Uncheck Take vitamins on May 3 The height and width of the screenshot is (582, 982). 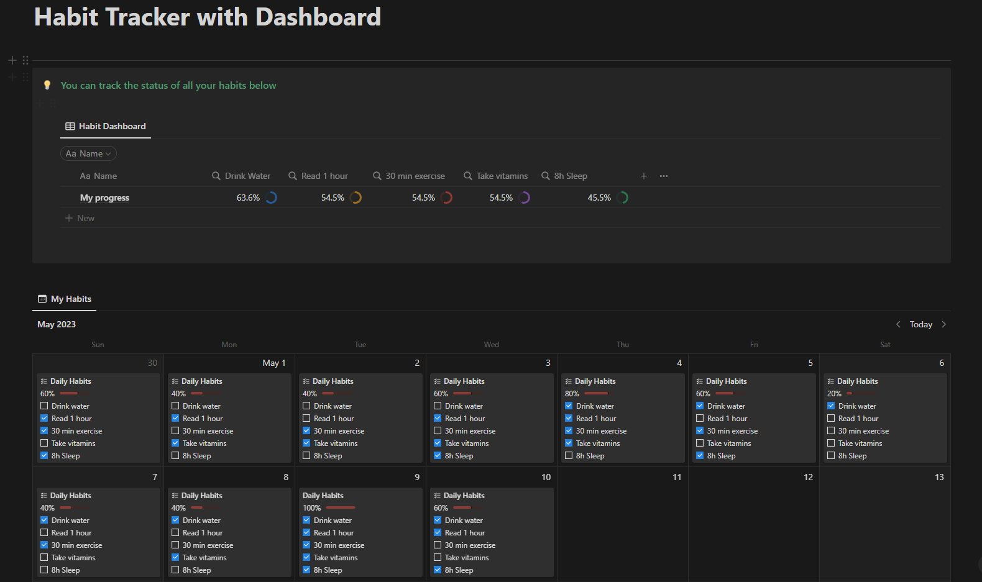[x=438, y=443]
